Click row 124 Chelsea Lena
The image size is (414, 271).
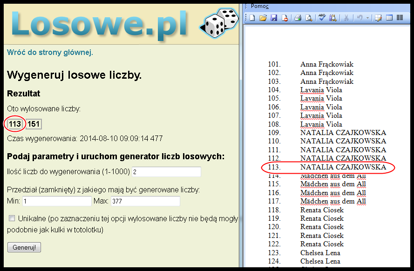point(304,261)
